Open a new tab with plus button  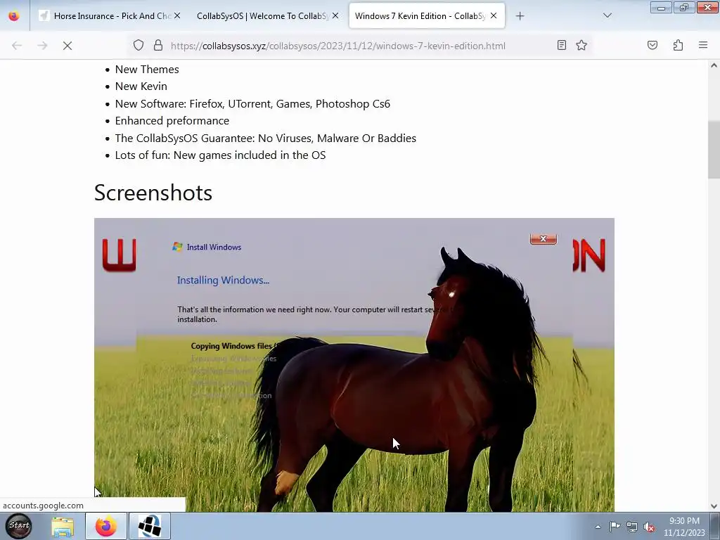[520, 16]
